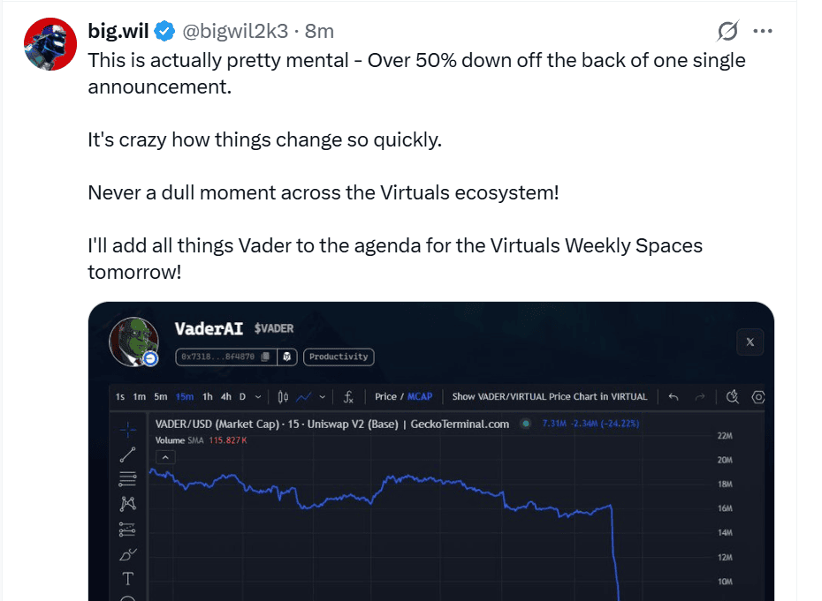Open the big.wil profile name link

pos(118,31)
